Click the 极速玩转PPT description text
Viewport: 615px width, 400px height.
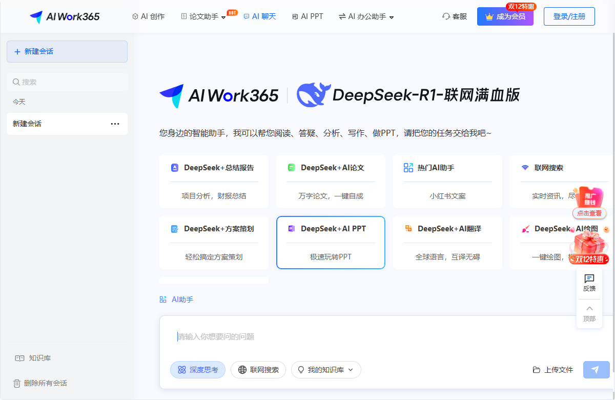(x=331, y=257)
